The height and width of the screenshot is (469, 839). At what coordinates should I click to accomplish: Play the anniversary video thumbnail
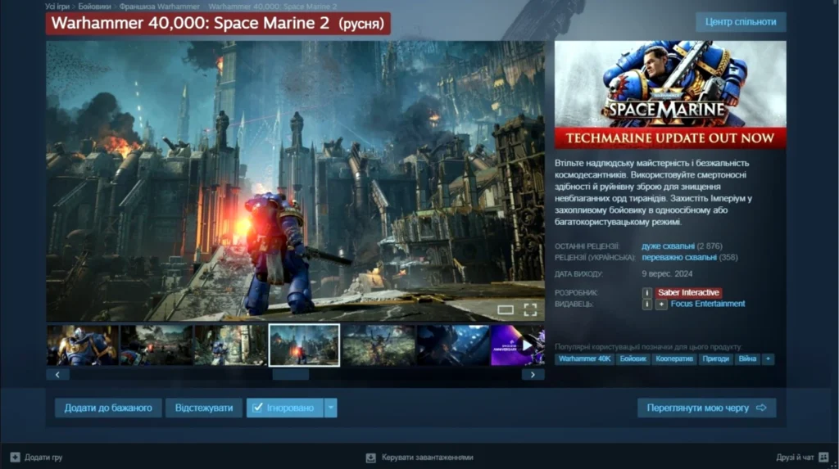(x=518, y=345)
